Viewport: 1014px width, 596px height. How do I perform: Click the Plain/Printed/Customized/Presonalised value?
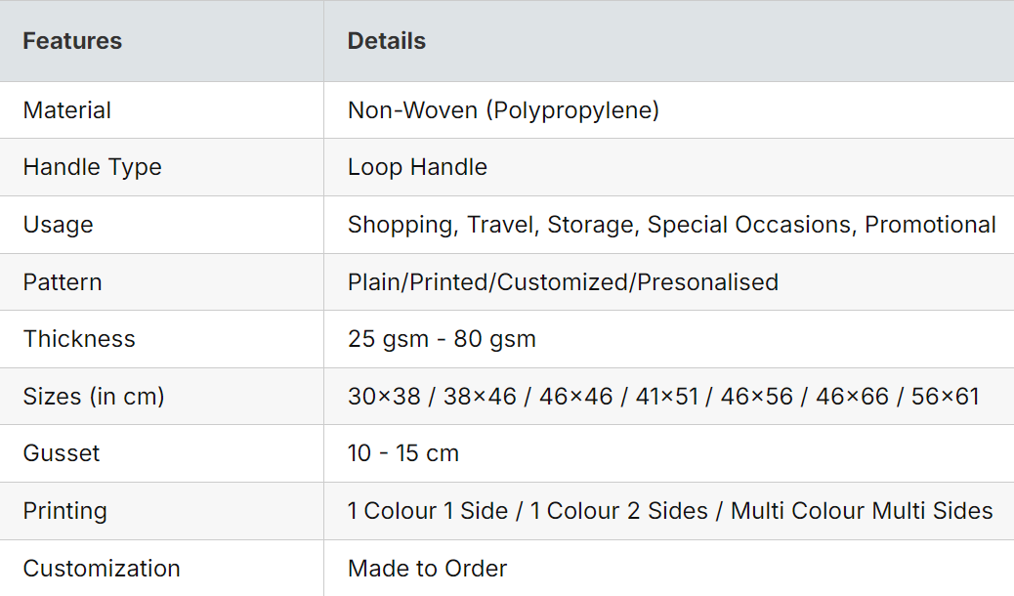(x=563, y=282)
